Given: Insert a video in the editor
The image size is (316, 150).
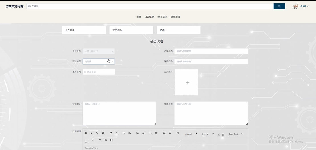Looking at the screenshot, I should pyautogui.click(x=112, y=140).
